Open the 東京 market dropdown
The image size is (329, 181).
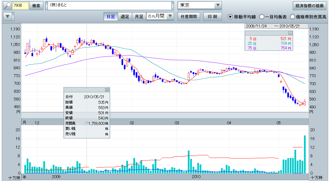[217, 6]
